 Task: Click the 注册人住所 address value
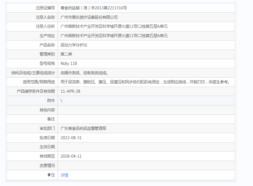pos(114,26)
